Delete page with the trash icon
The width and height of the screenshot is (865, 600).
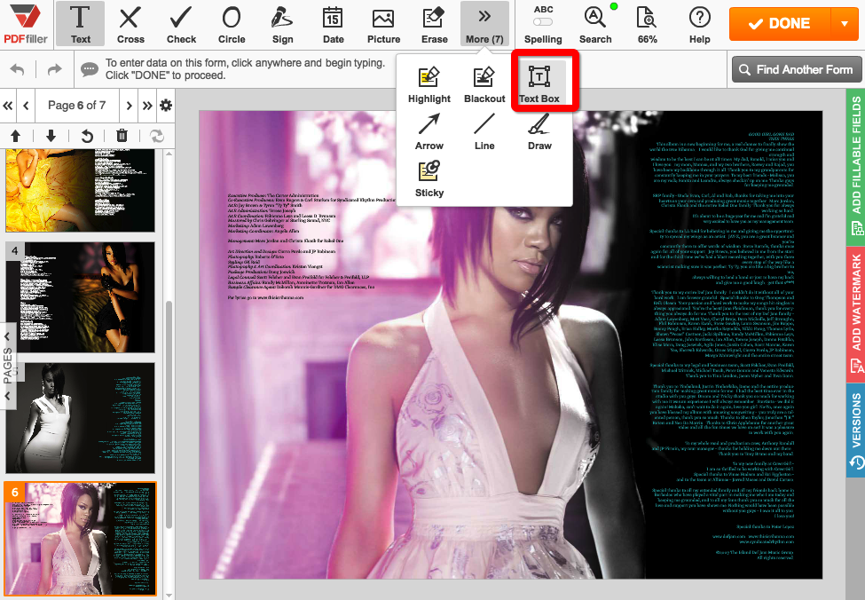click(x=122, y=136)
